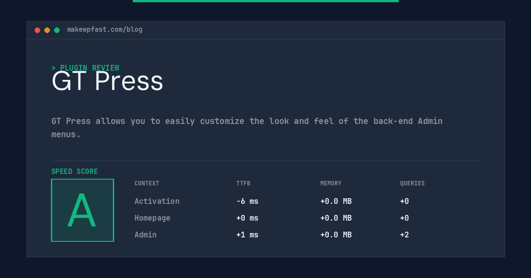Select the Admin row label
531x278 pixels.
click(146, 235)
